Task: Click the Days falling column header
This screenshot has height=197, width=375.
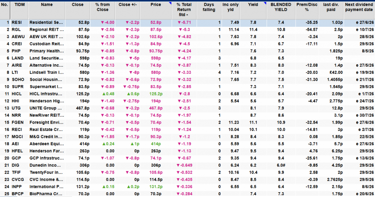Action: click(x=209, y=7)
